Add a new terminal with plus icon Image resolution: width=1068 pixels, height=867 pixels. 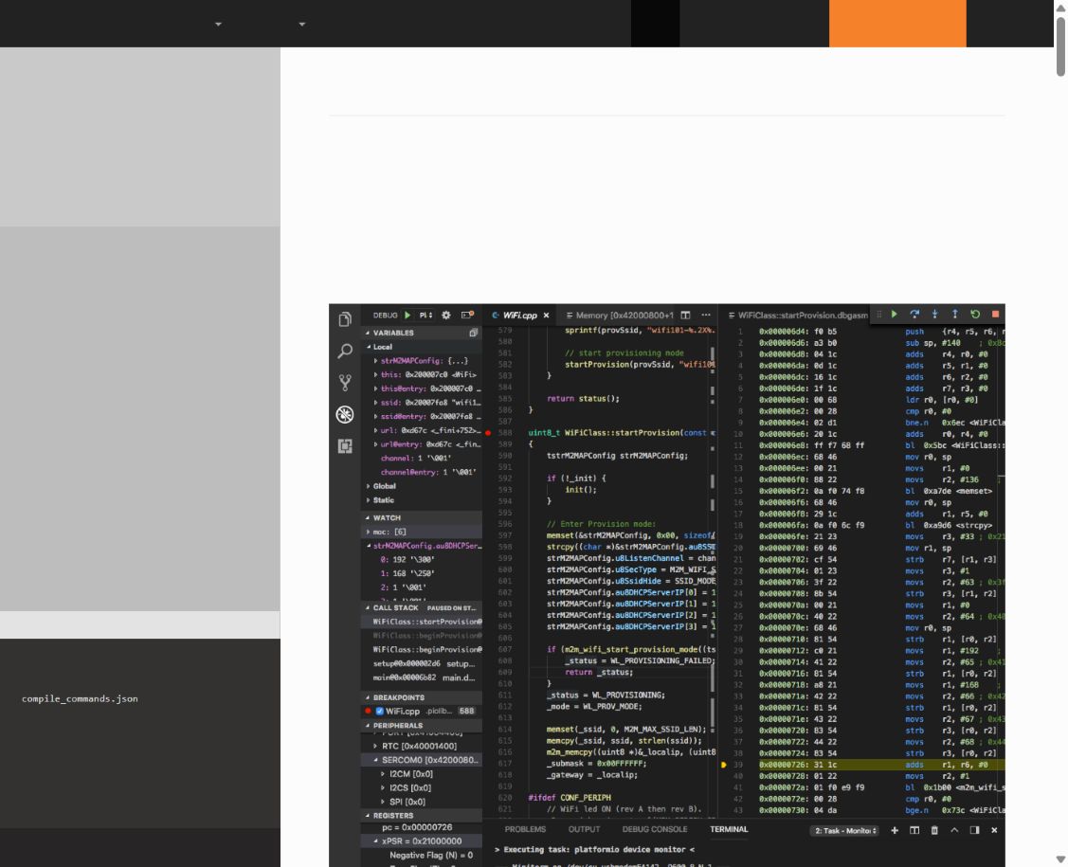click(895, 830)
